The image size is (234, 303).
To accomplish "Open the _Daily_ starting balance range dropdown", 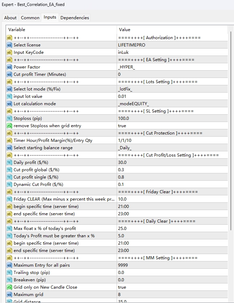I will pos(172,148).
